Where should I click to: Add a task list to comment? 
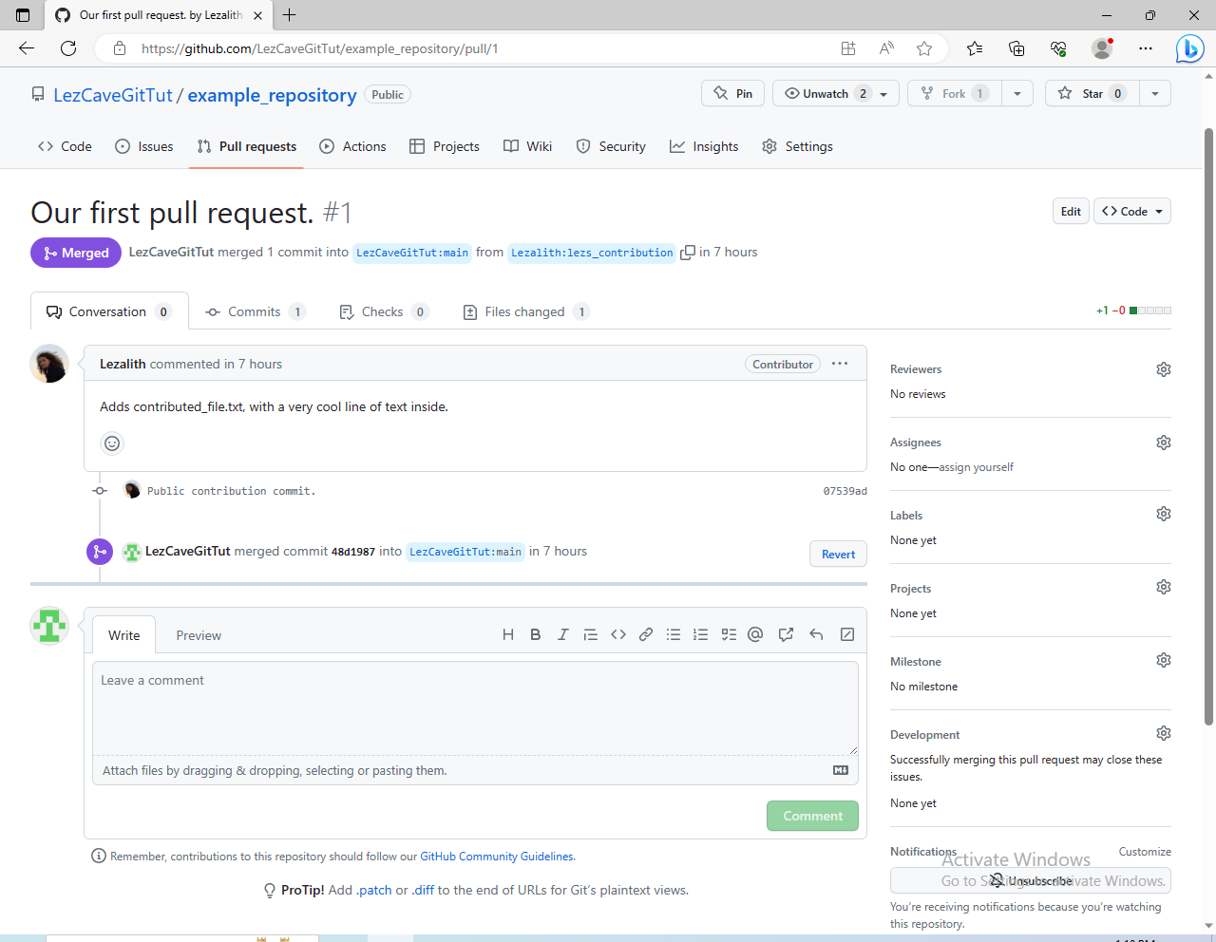pyautogui.click(x=729, y=634)
